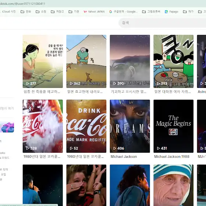Click the 'Michael Jackson' caption under DREAMS video
The image size is (206, 206).
pos(124,156)
